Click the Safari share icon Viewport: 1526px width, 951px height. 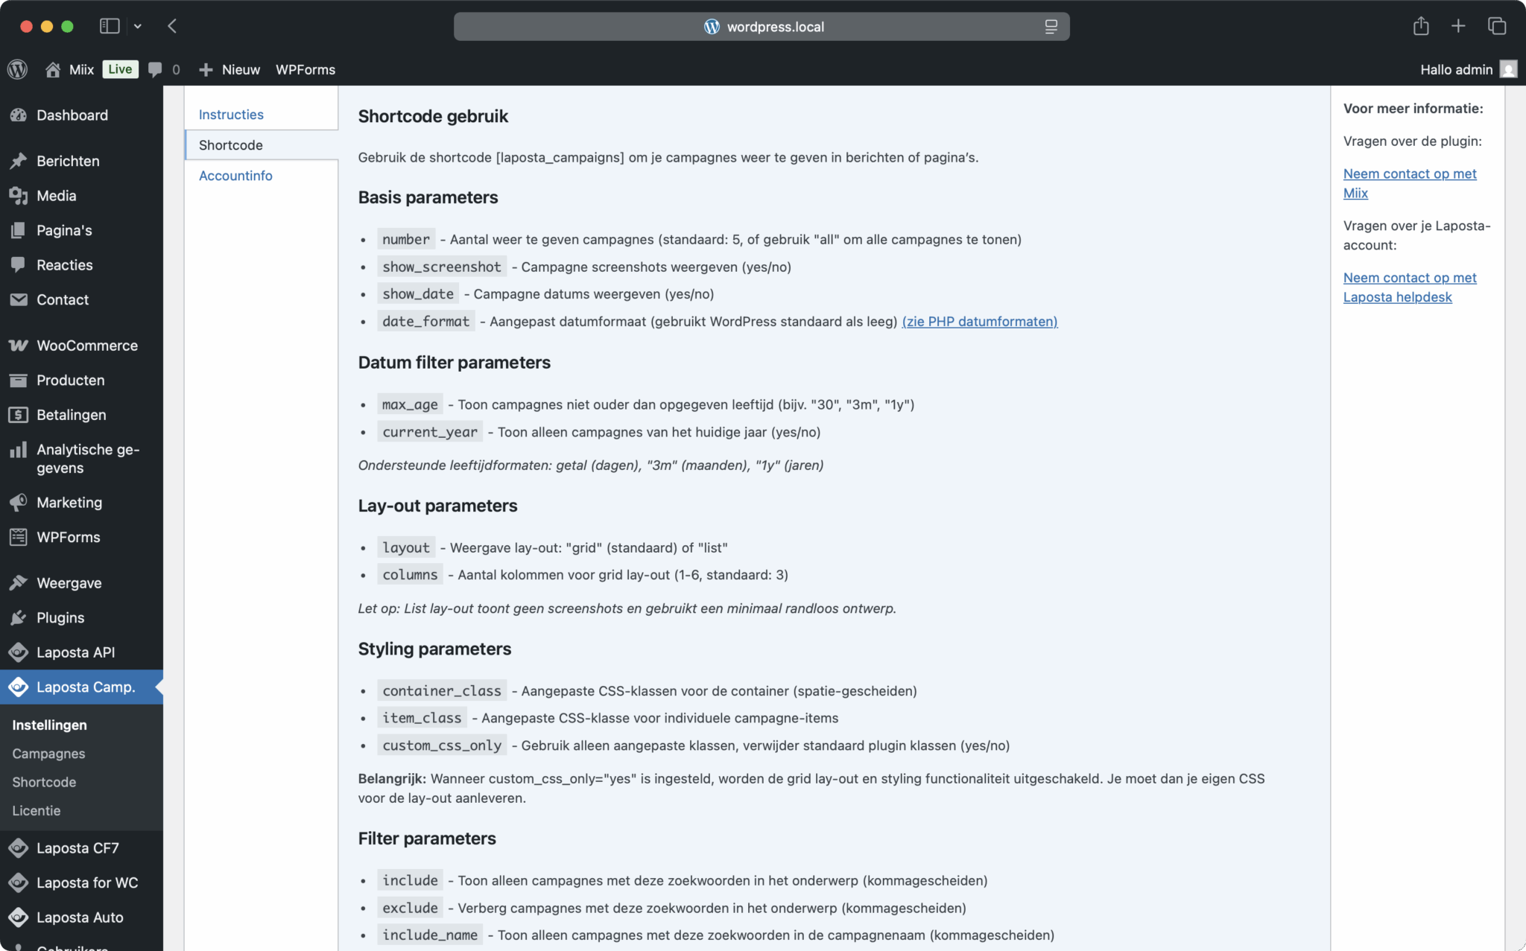point(1421,26)
